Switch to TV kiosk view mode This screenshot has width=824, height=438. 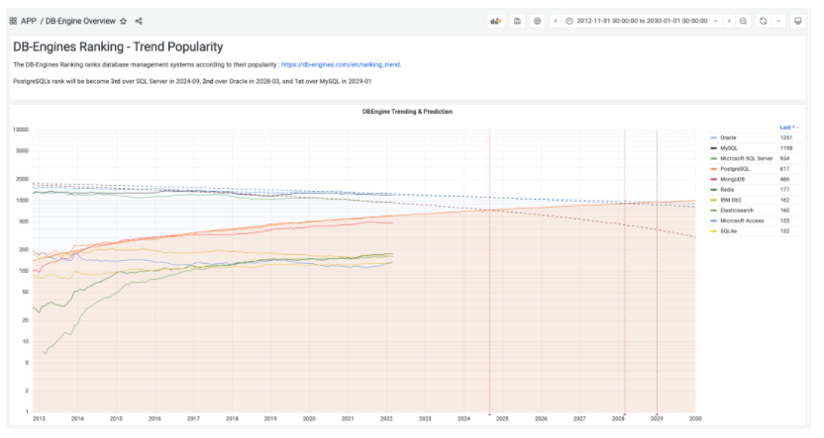pos(798,20)
